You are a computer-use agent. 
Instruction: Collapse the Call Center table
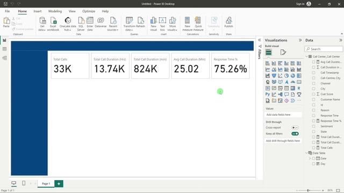click(307, 56)
